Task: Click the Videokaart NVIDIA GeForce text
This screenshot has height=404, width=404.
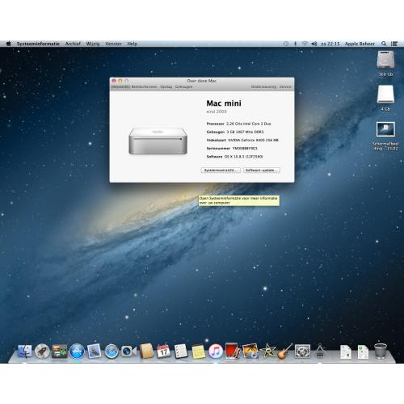Action: (242, 140)
